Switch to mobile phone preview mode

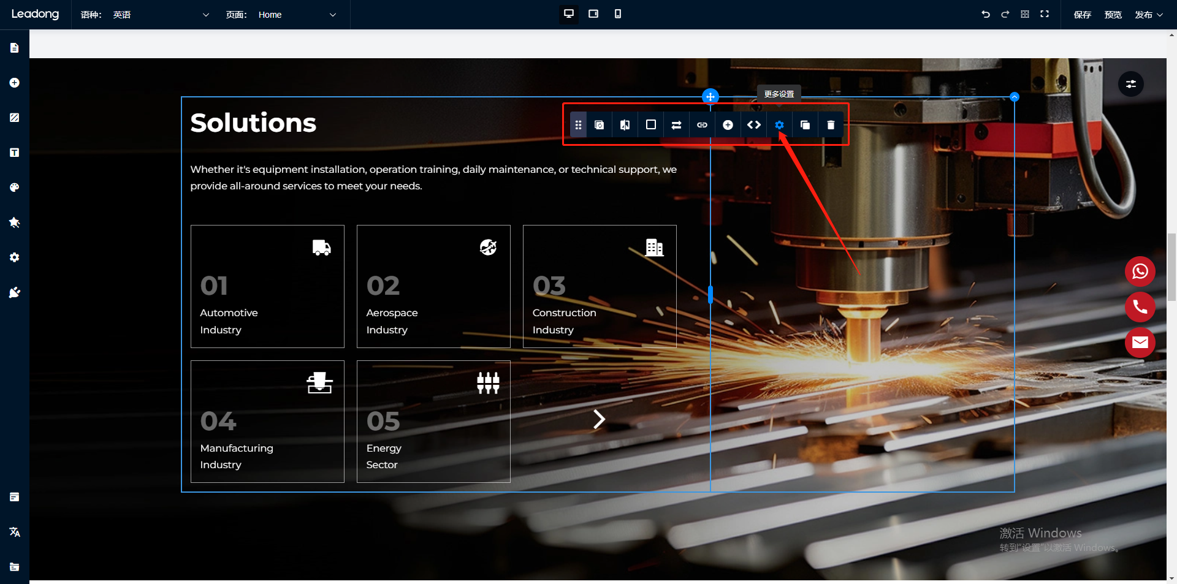tap(617, 14)
